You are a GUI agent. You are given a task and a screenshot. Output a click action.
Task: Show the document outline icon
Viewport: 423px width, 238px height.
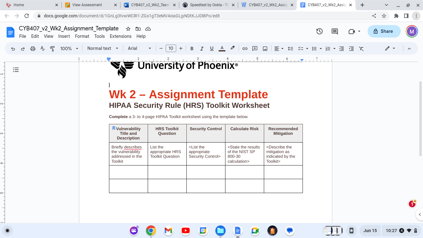16,70
